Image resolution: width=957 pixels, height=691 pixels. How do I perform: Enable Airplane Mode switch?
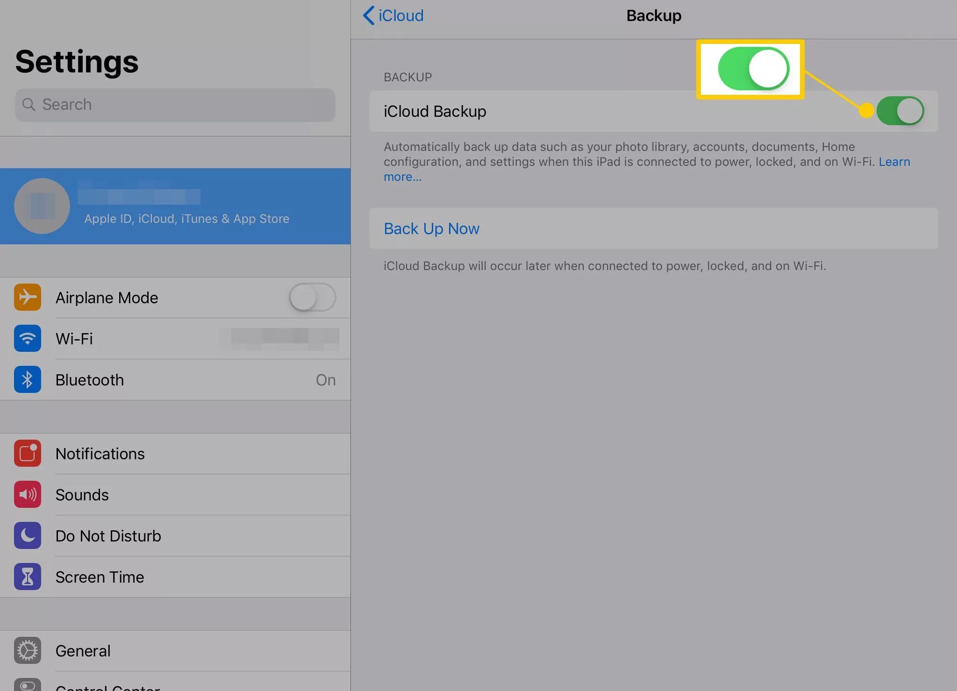pyautogui.click(x=312, y=297)
